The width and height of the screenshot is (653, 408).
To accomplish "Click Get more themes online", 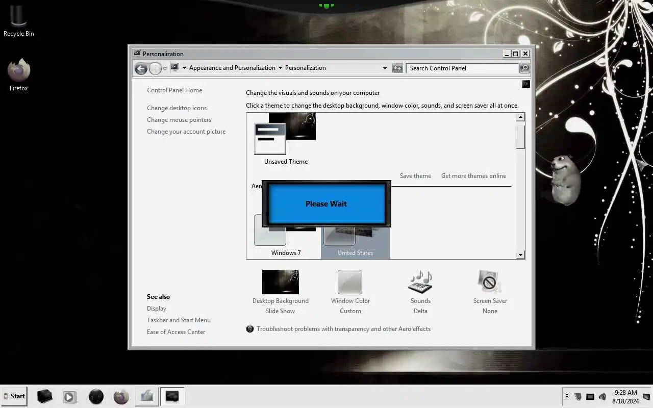I will coord(473,176).
